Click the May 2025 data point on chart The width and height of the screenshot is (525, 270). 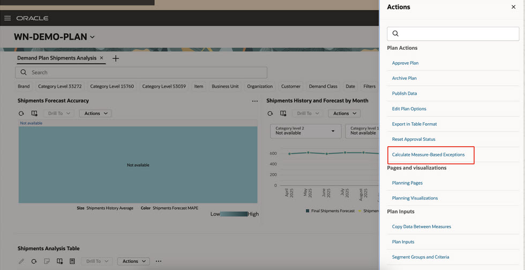click(308, 153)
